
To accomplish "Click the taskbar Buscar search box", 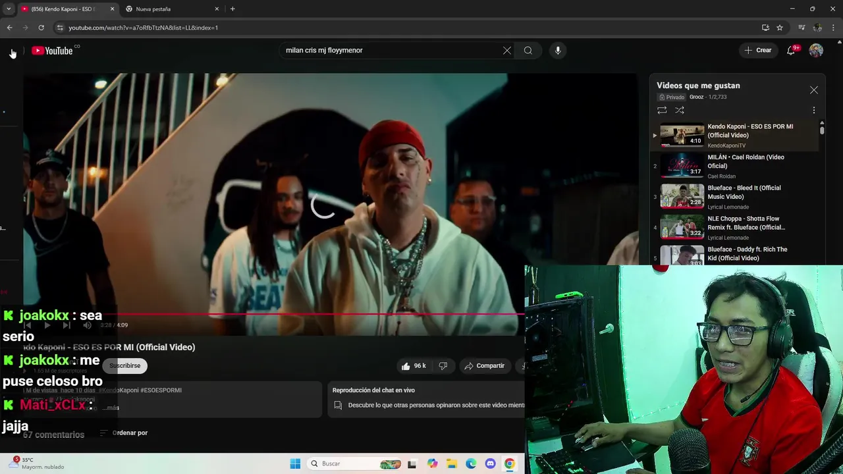I will 356,463.
